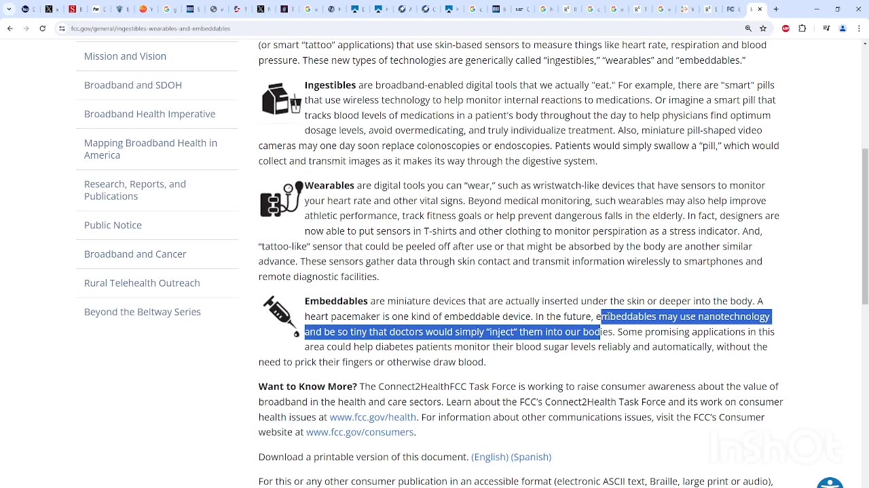Open Mapping Broadband Health in America
Viewport: 869px width, 488px height.
pyautogui.click(x=151, y=149)
